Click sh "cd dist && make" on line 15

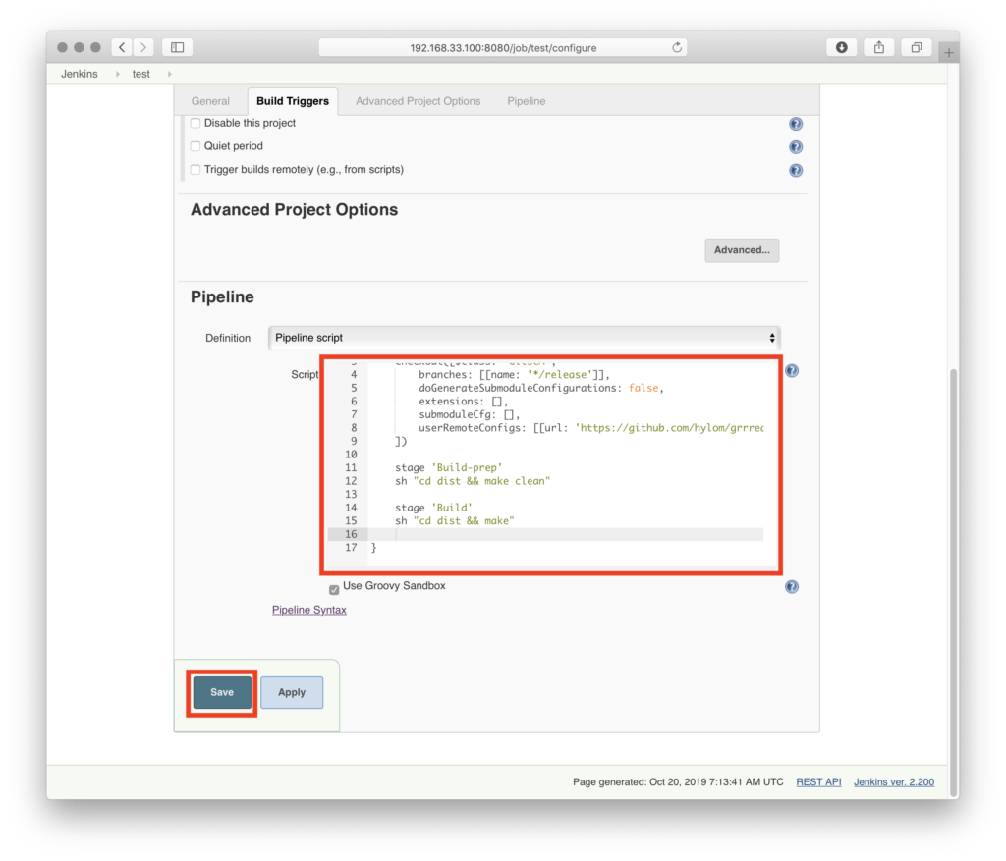click(x=454, y=520)
